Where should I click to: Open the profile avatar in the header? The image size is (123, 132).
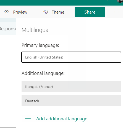[120, 1]
